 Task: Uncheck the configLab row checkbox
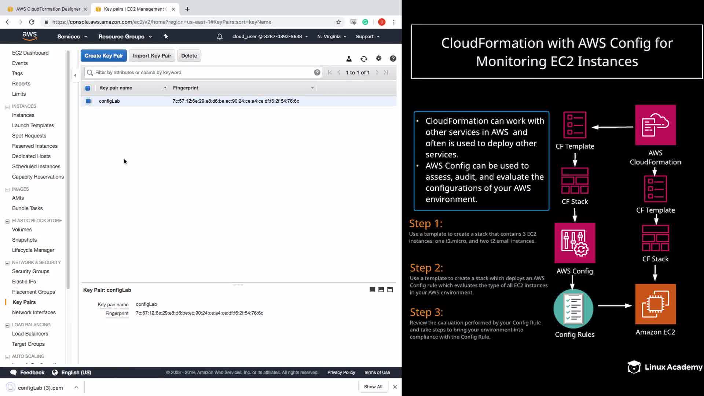[88, 101]
